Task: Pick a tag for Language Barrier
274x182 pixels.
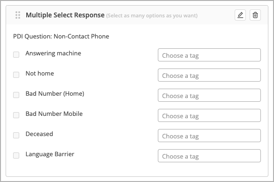Action: [x=209, y=156]
